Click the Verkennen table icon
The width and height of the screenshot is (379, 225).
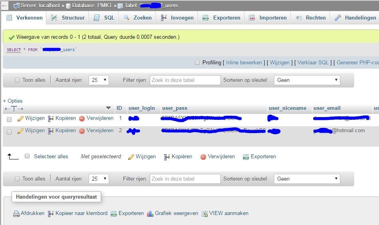[x=9, y=18]
